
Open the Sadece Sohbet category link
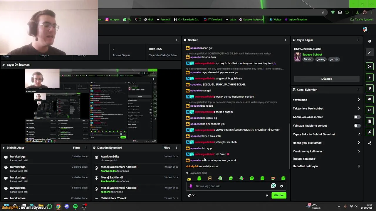pyautogui.click(x=312, y=55)
